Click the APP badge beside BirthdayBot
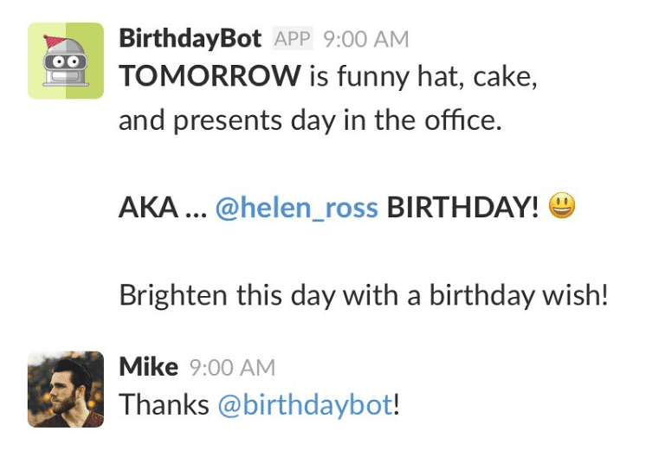Viewport: 665px width, 451px height. tap(292, 39)
